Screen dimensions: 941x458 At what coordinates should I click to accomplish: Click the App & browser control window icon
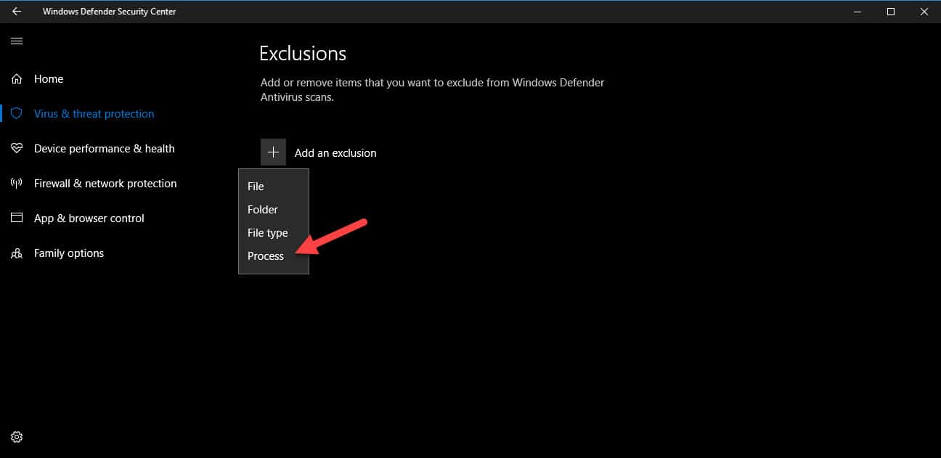click(x=17, y=218)
